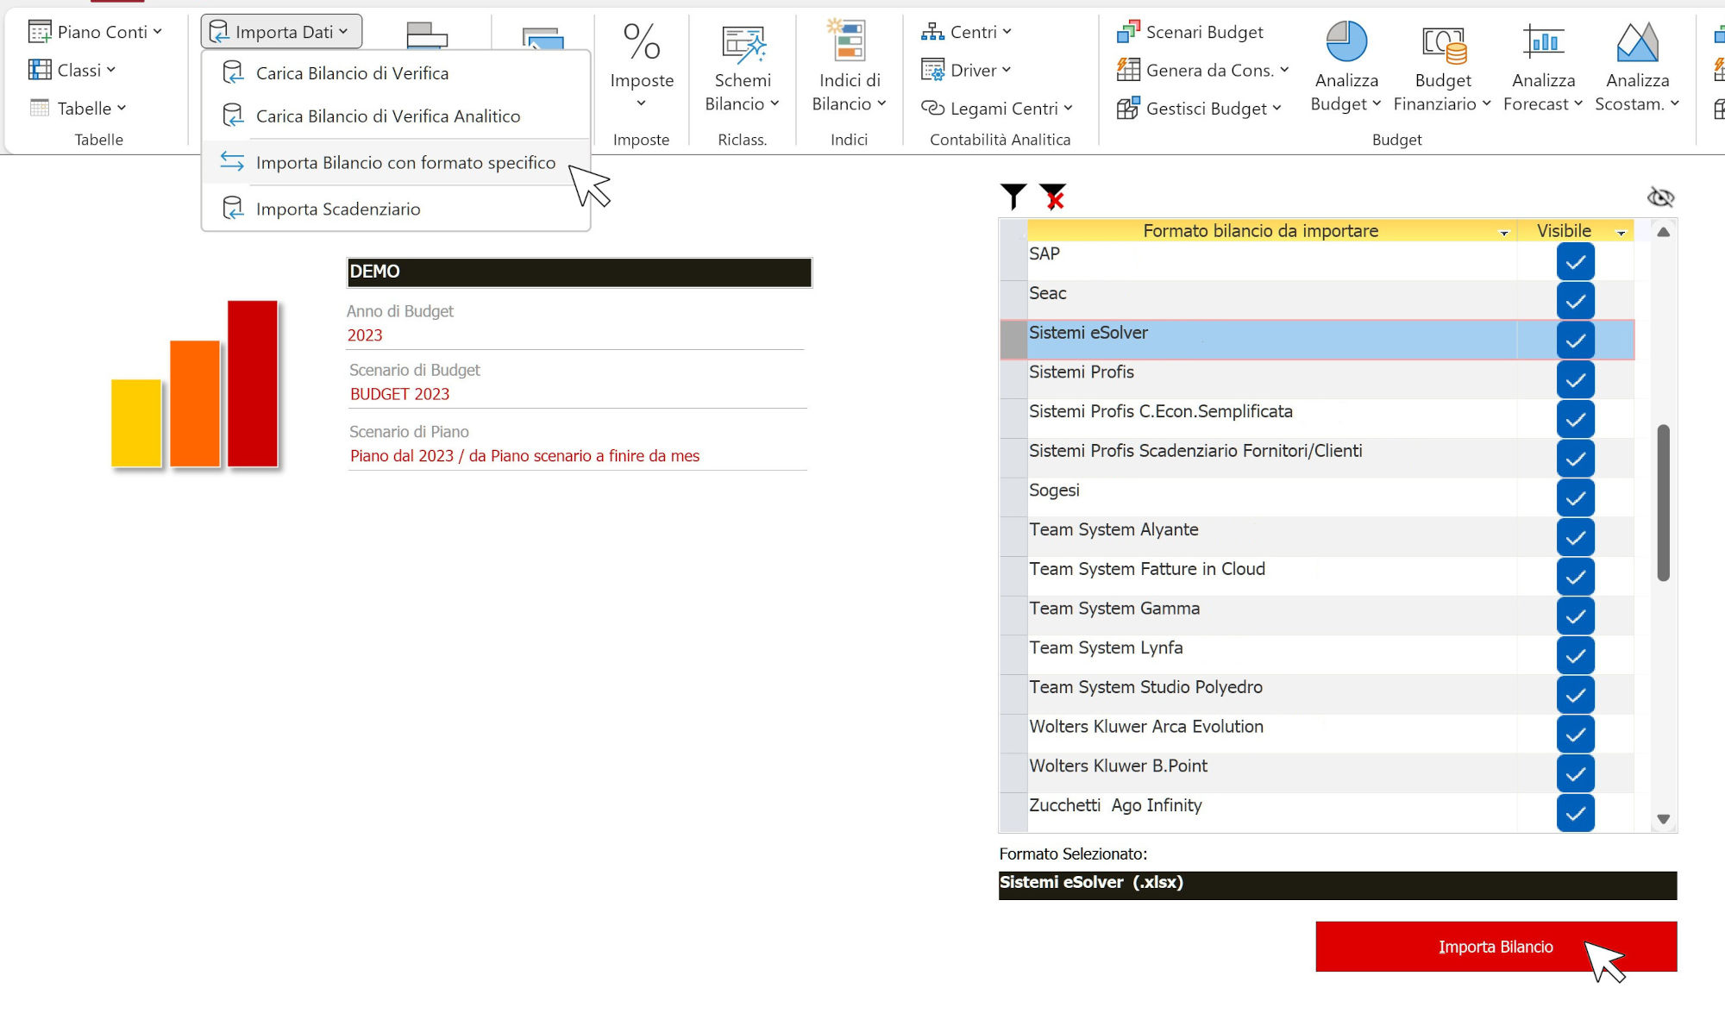
Task: Click the Piano Conti table icon
Action: pyautogui.click(x=40, y=32)
